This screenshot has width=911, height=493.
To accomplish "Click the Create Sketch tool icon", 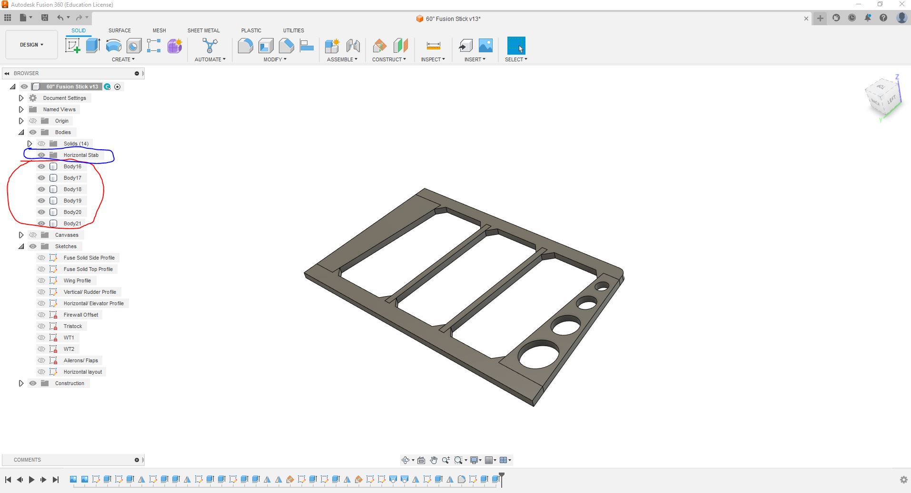I will point(72,46).
